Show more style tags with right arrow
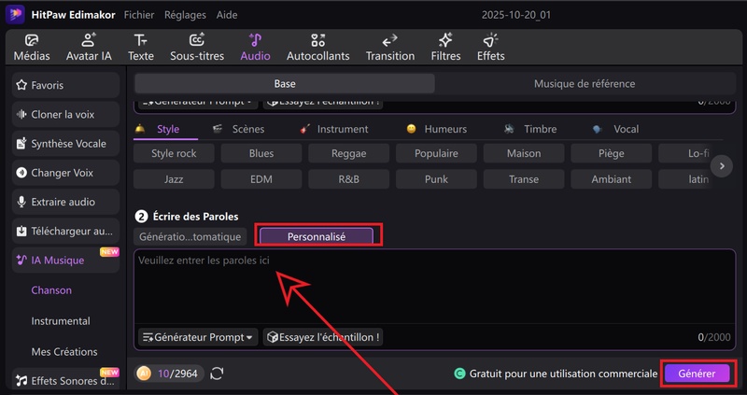The height and width of the screenshot is (395, 747). coord(721,166)
